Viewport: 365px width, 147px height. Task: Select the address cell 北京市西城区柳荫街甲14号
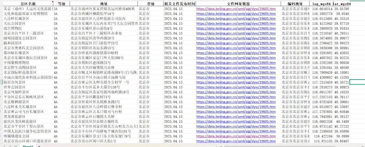click(x=104, y=14)
